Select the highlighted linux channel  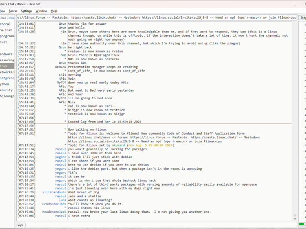pyautogui.click(x=6, y=66)
